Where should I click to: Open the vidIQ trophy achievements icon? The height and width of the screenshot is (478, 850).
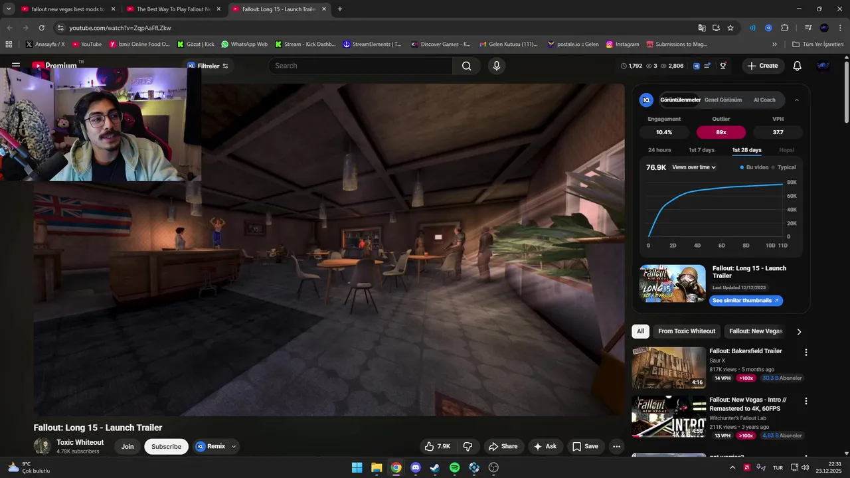coord(723,66)
